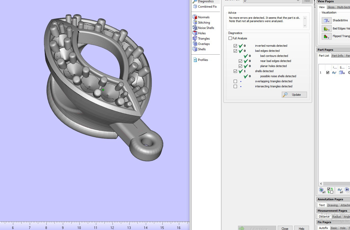Click the Help button
This screenshot has width=350, height=230.
pos(301,228)
